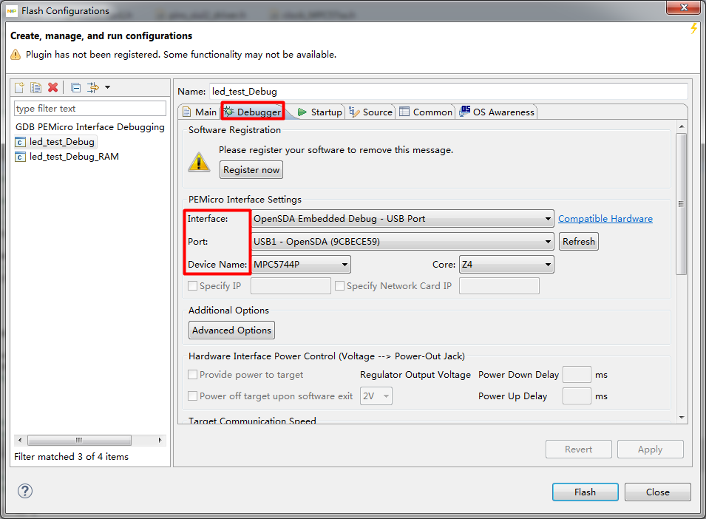The width and height of the screenshot is (706, 519).
Task: Click the Power Up Delay field
Action: [577, 396]
